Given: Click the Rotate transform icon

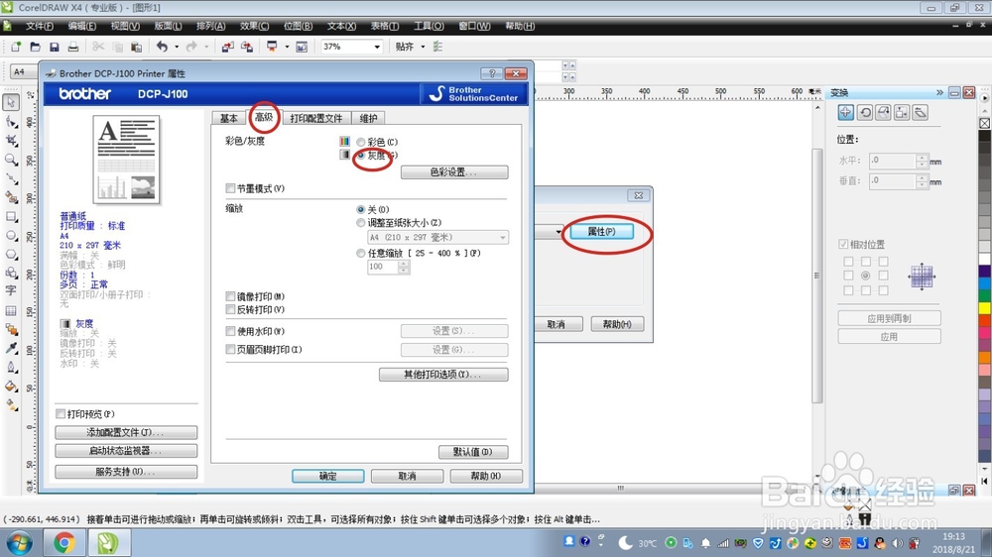Looking at the screenshot, I should point(865,113).
